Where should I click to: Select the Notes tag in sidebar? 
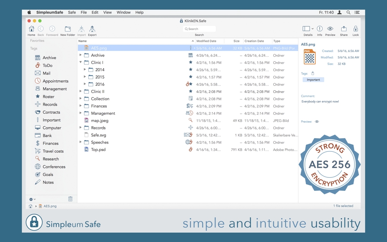pos(44,182)
